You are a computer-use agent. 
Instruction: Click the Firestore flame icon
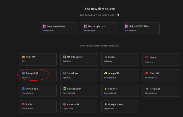(106, 89)
